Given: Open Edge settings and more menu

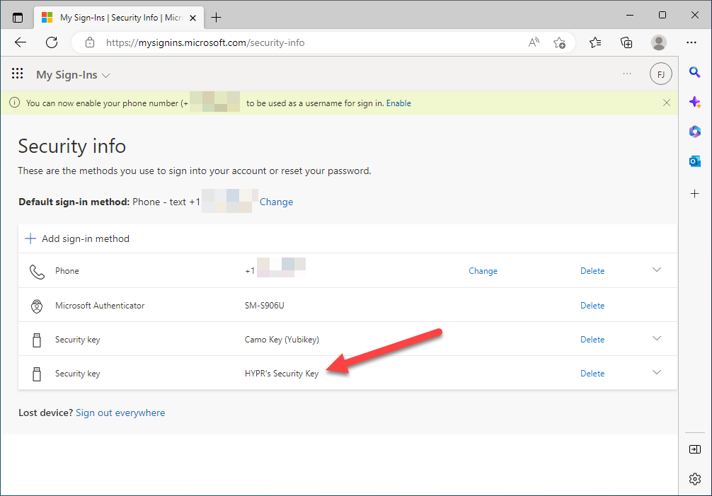Looking at the screenshot, I should coord(691,42).
